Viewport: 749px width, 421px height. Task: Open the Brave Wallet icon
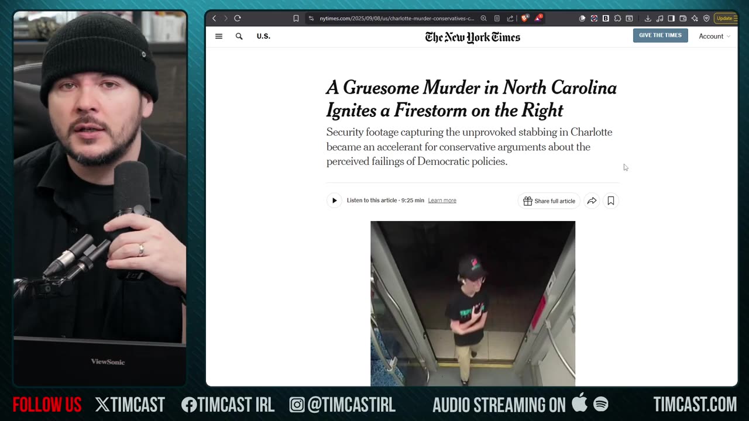pos(683,18)
